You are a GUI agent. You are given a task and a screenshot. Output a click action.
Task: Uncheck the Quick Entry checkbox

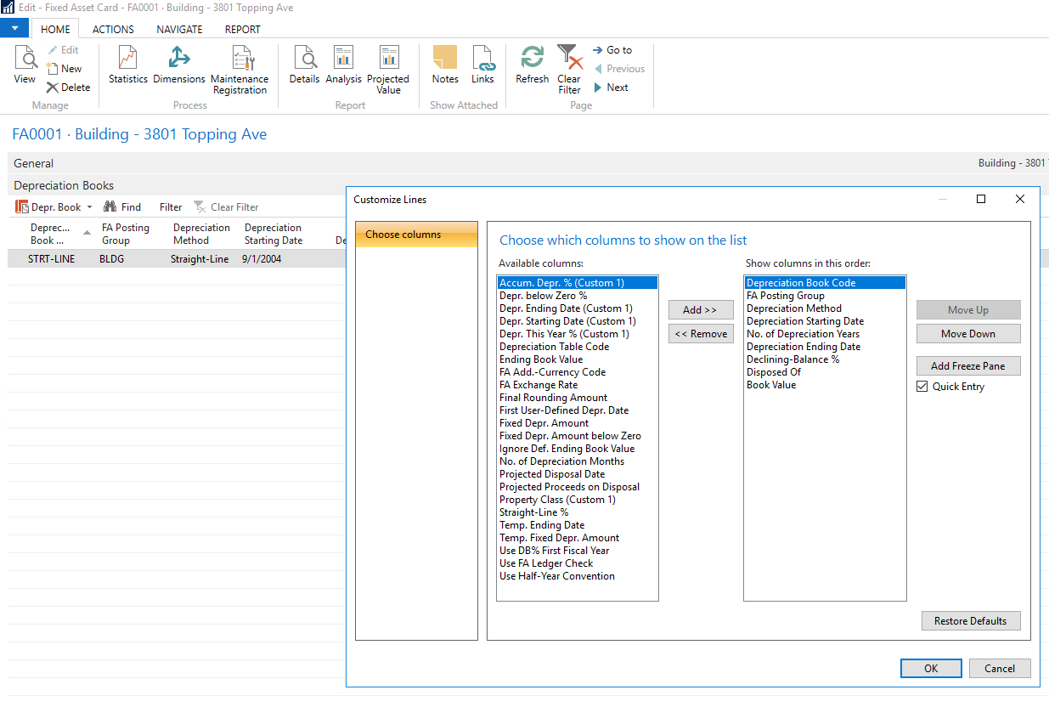click(922, 387)
